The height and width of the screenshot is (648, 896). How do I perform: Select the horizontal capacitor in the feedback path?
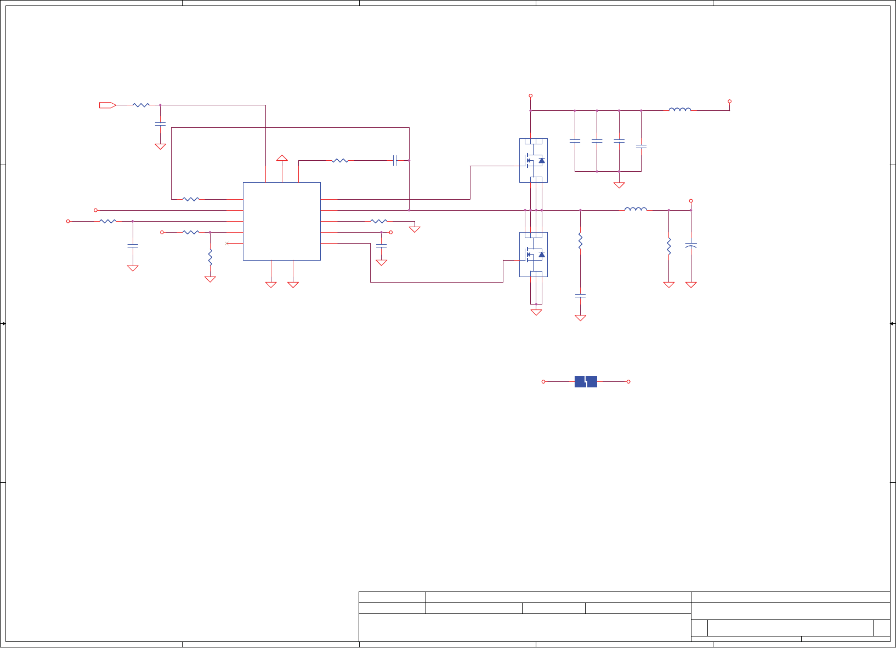click(395, 160)
